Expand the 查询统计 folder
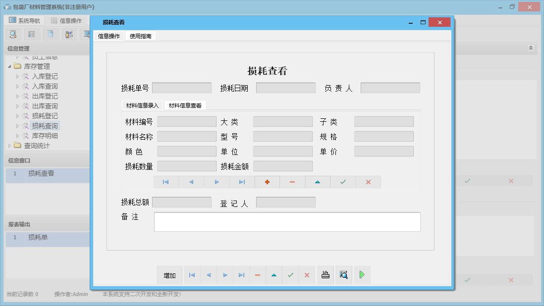The image size is (544, 306). click(9, 145)
